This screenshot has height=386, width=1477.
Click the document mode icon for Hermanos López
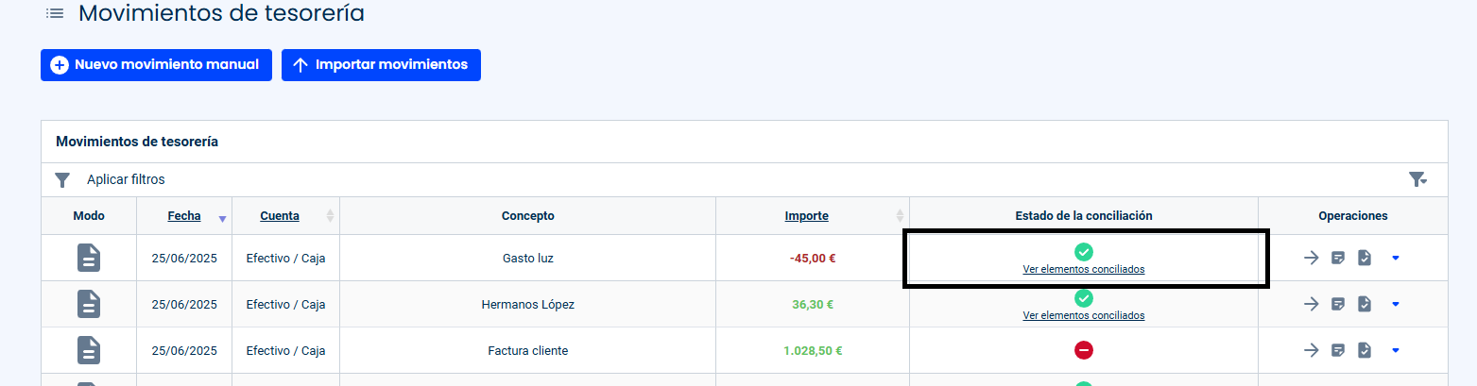coord(89,304)
